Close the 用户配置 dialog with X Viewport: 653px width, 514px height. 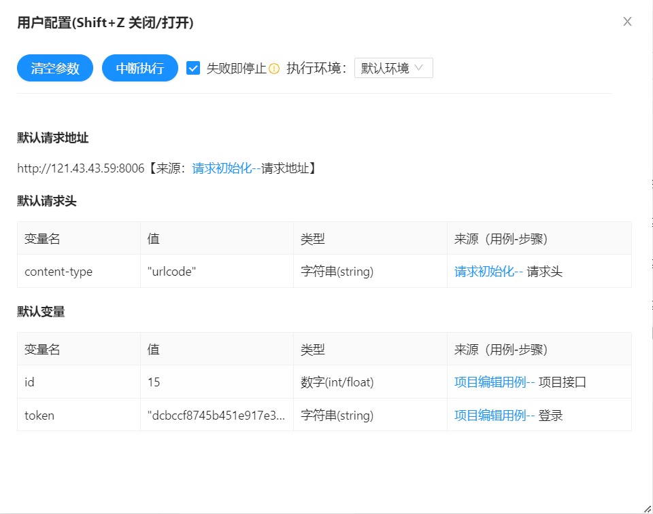click(627, 22)
